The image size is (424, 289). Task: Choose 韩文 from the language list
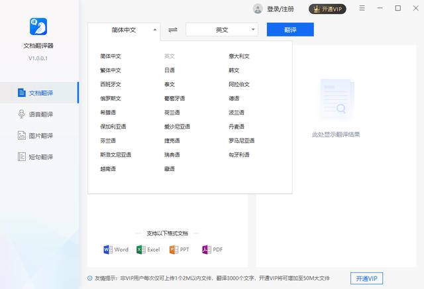[x=234, y=70]
